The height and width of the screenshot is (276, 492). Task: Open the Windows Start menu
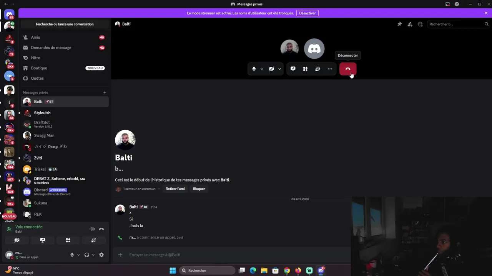[x=173, y=271]
